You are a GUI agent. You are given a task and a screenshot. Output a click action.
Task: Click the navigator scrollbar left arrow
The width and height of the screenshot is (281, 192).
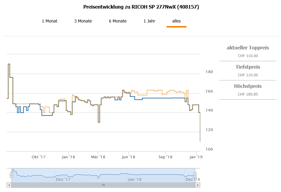(x=9, y=185)
